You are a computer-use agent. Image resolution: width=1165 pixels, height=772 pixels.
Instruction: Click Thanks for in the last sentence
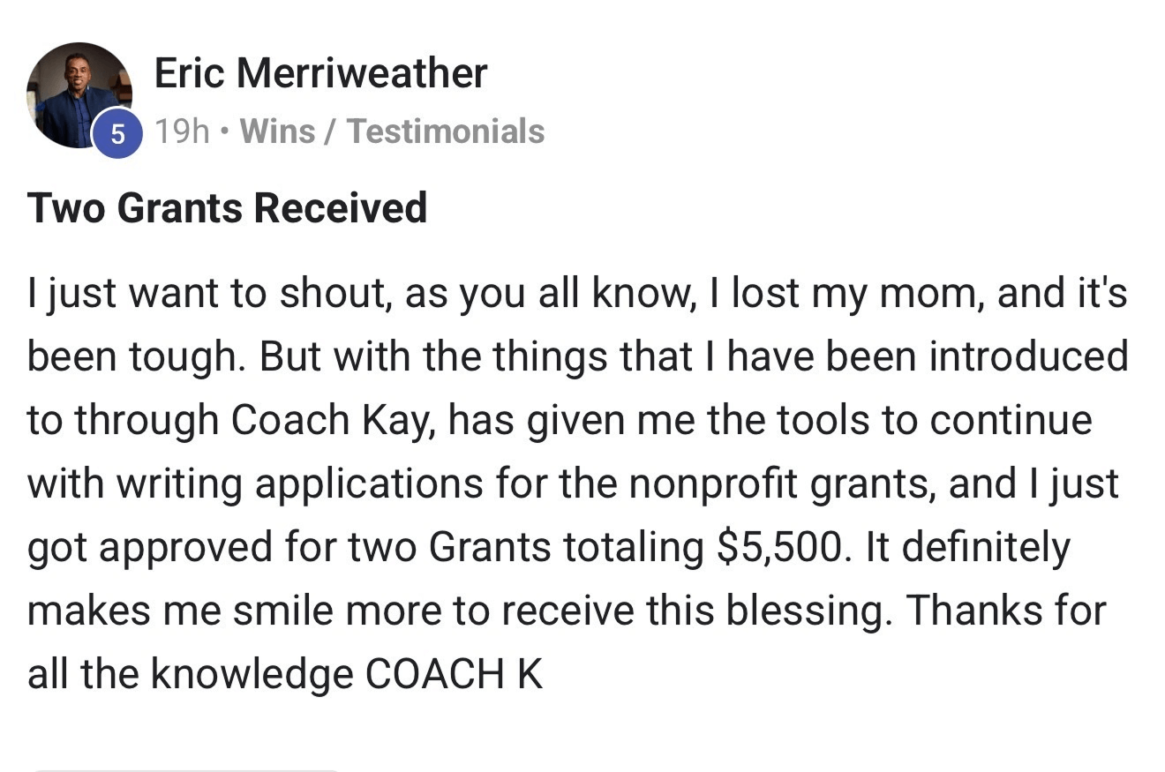tap(1005, 611)
